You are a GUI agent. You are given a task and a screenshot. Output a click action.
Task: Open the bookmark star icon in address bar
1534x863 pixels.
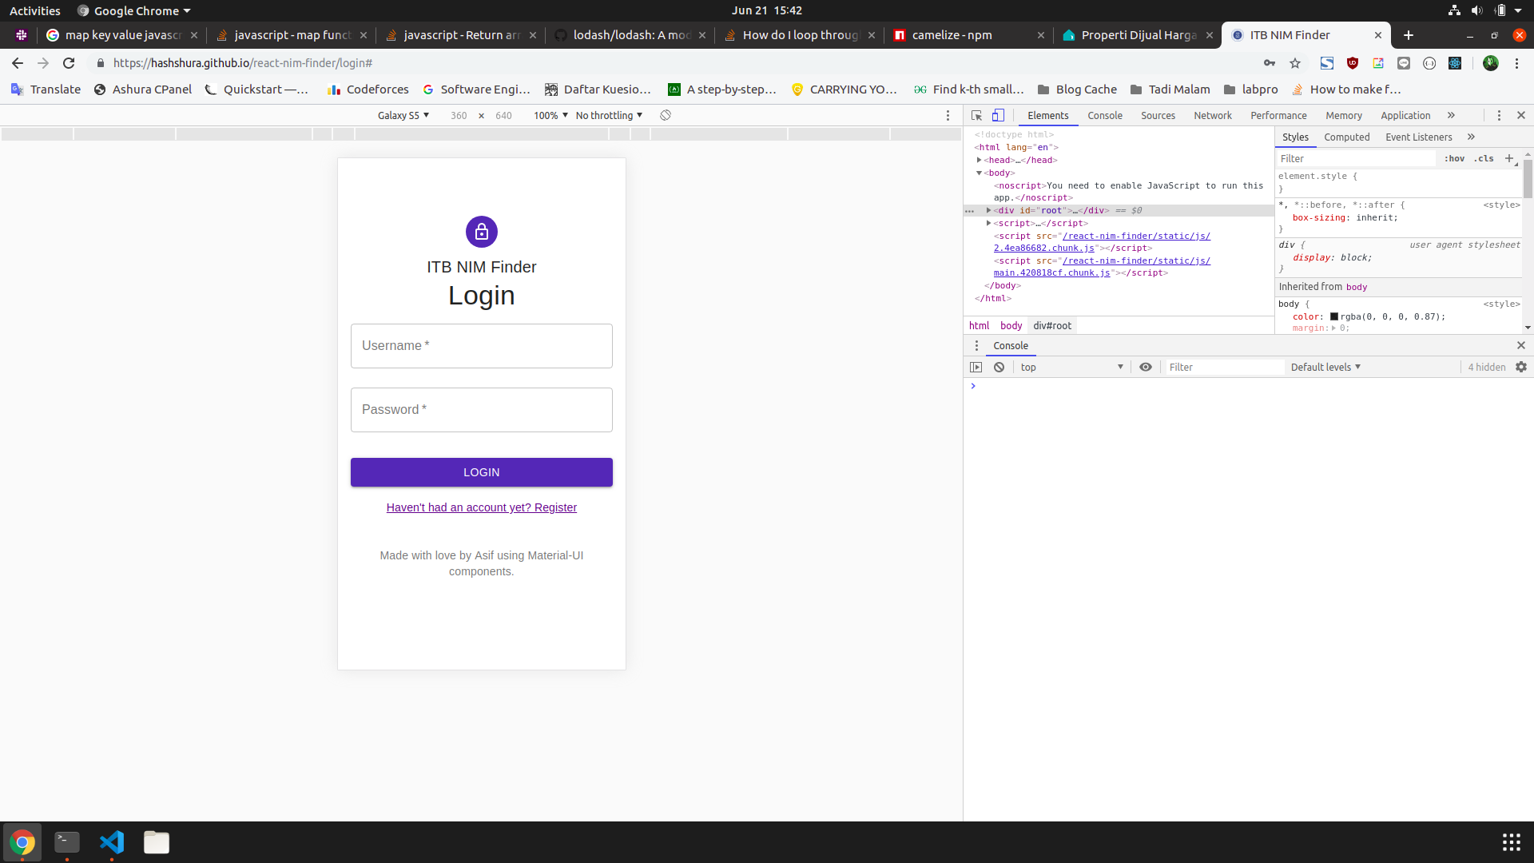1295,63
